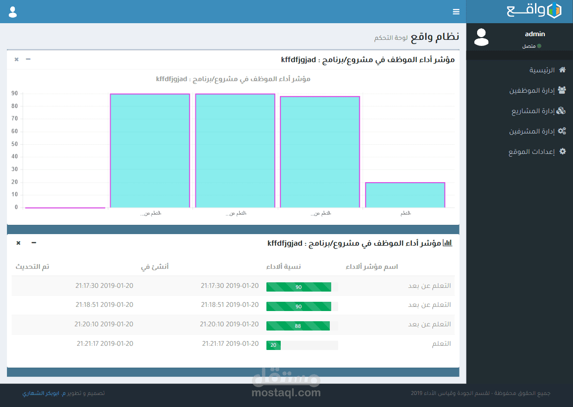The image size is (573, 407).
Task: Click the first tall bar in chart
Action: pos(150,151)
